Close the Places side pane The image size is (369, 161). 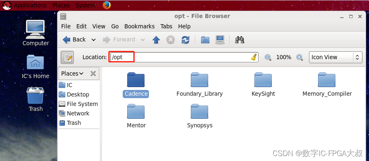pos(93,74)
